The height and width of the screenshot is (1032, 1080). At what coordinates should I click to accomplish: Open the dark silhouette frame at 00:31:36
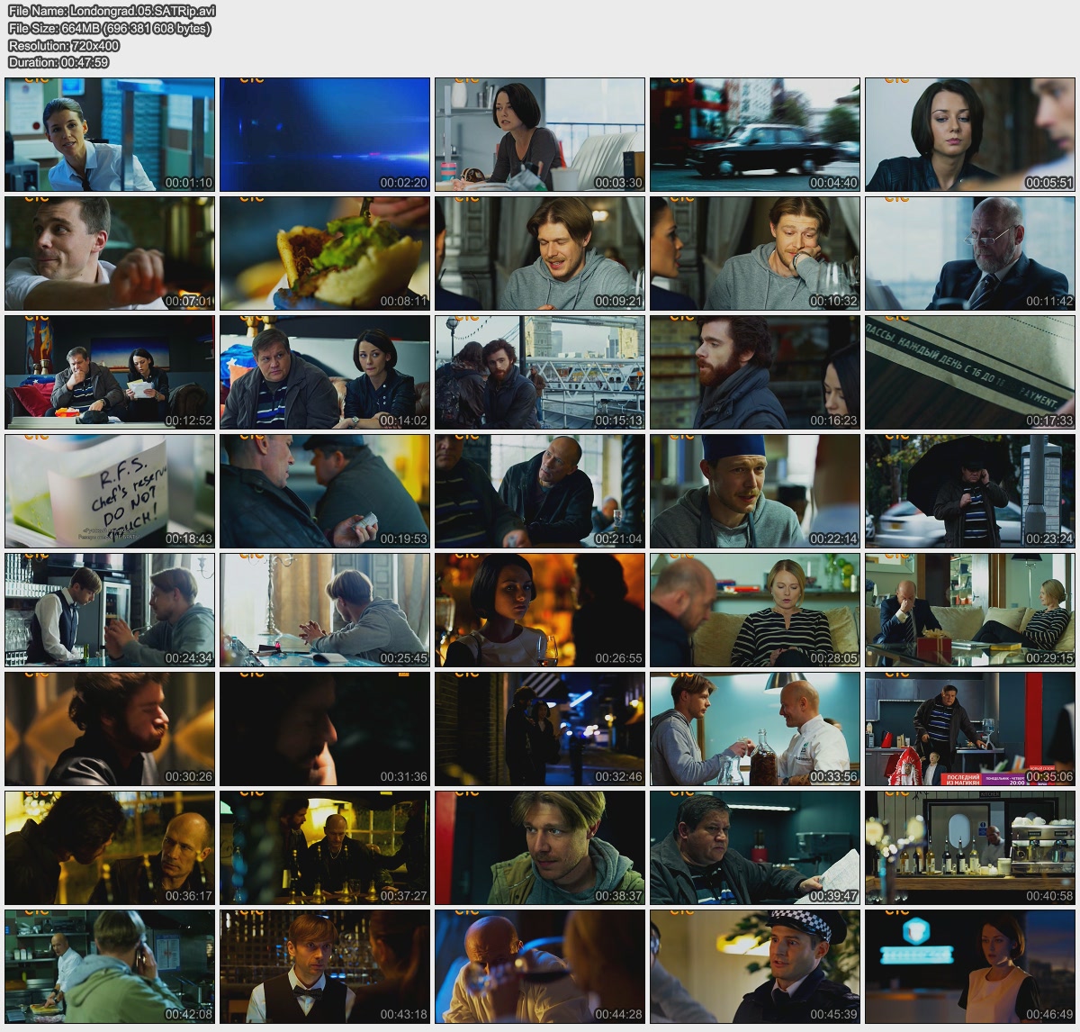[325, 729]
